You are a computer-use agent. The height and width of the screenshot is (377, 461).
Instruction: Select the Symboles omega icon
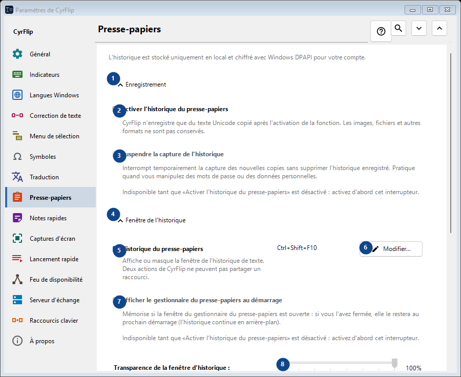(x=17, y=156)
